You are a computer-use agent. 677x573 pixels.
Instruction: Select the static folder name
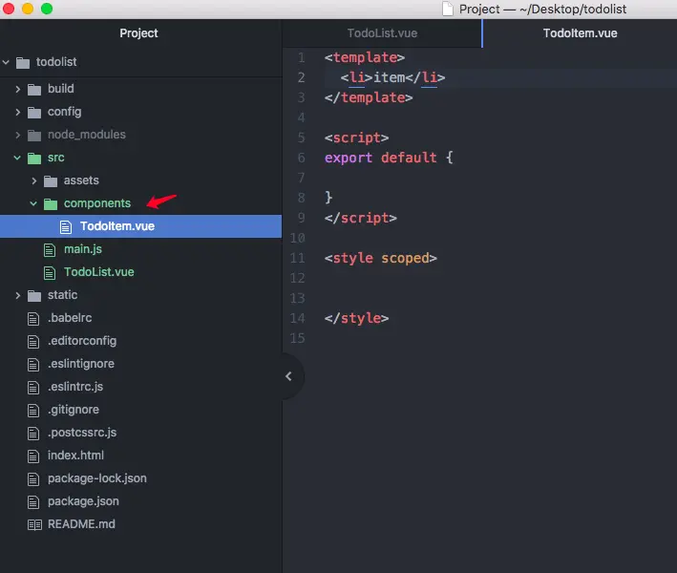point(62,295)
